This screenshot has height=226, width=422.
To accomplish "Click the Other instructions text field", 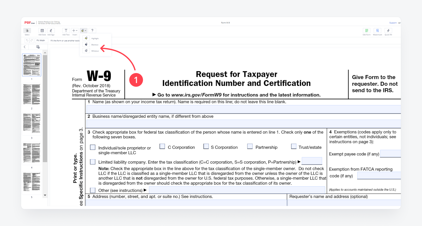I will click(237, 190).
